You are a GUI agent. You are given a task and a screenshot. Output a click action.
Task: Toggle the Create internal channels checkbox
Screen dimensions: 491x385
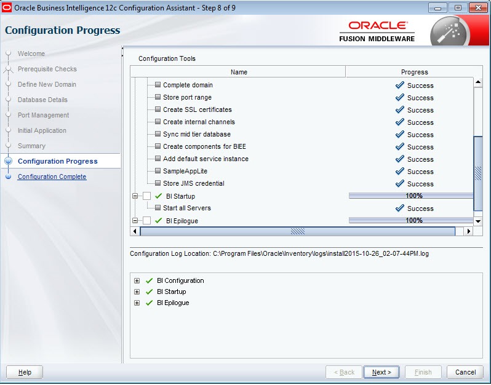[x=158, y=121]
